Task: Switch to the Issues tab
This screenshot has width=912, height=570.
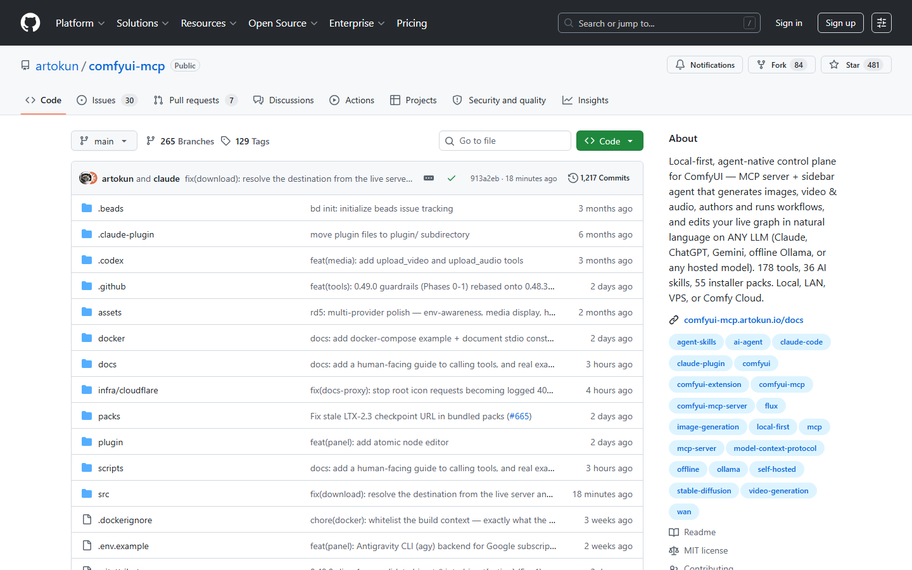Action: [x=106, y=100]
